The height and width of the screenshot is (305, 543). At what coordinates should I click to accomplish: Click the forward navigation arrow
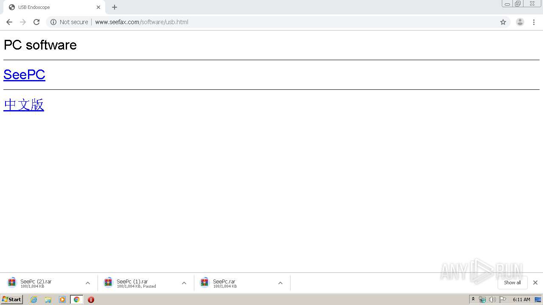[x=23, y=22]
